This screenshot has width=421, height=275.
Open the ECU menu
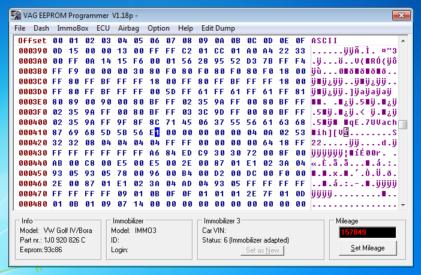coord(103,28)
